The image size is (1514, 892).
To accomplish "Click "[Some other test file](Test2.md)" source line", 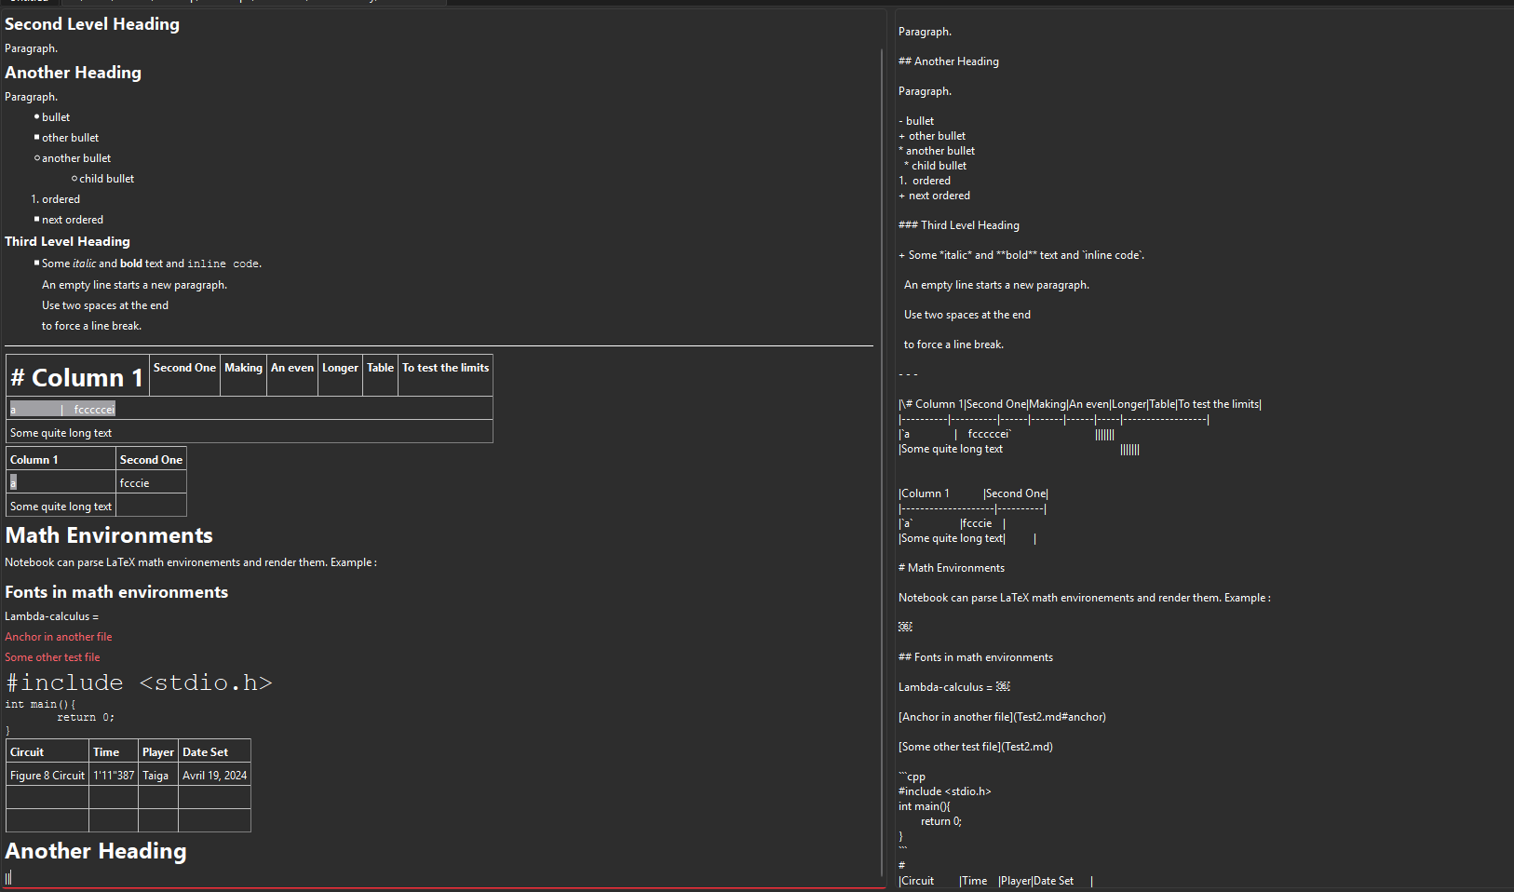I will point(975,747).
